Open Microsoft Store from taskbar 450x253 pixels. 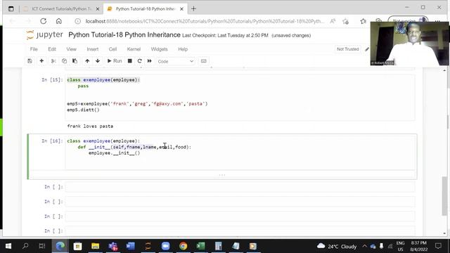[x=78, y=246]
